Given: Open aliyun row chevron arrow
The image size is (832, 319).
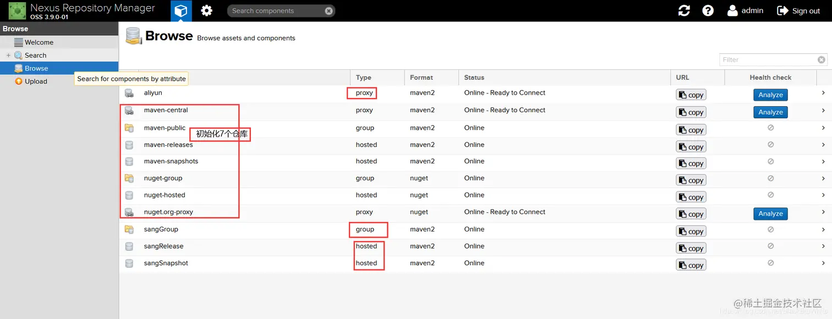Looking at the screenshot, I should coord(823,93).
